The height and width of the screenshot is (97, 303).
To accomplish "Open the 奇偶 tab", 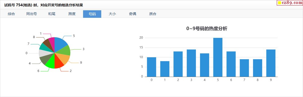I will [x=133, y=14].
